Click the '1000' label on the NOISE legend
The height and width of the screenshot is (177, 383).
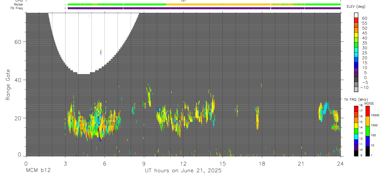point(374,125)
